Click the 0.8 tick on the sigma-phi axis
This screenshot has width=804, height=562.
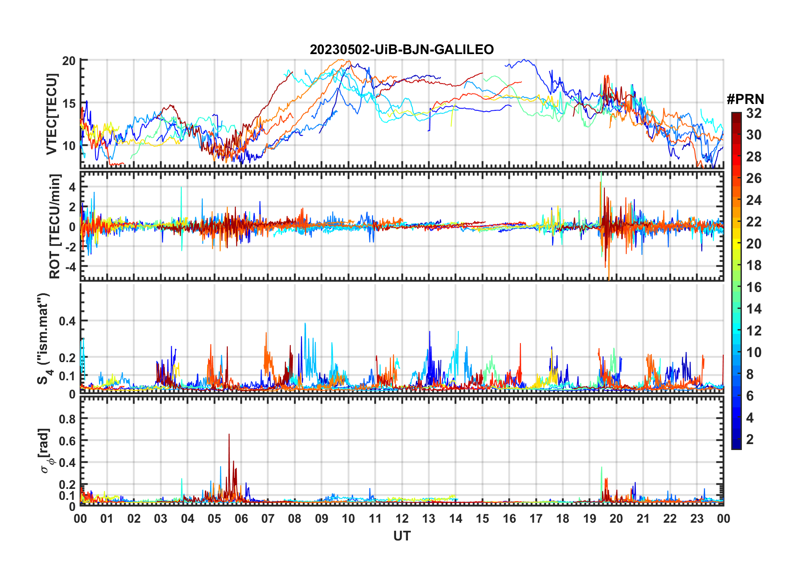click(x=68, y=419)
